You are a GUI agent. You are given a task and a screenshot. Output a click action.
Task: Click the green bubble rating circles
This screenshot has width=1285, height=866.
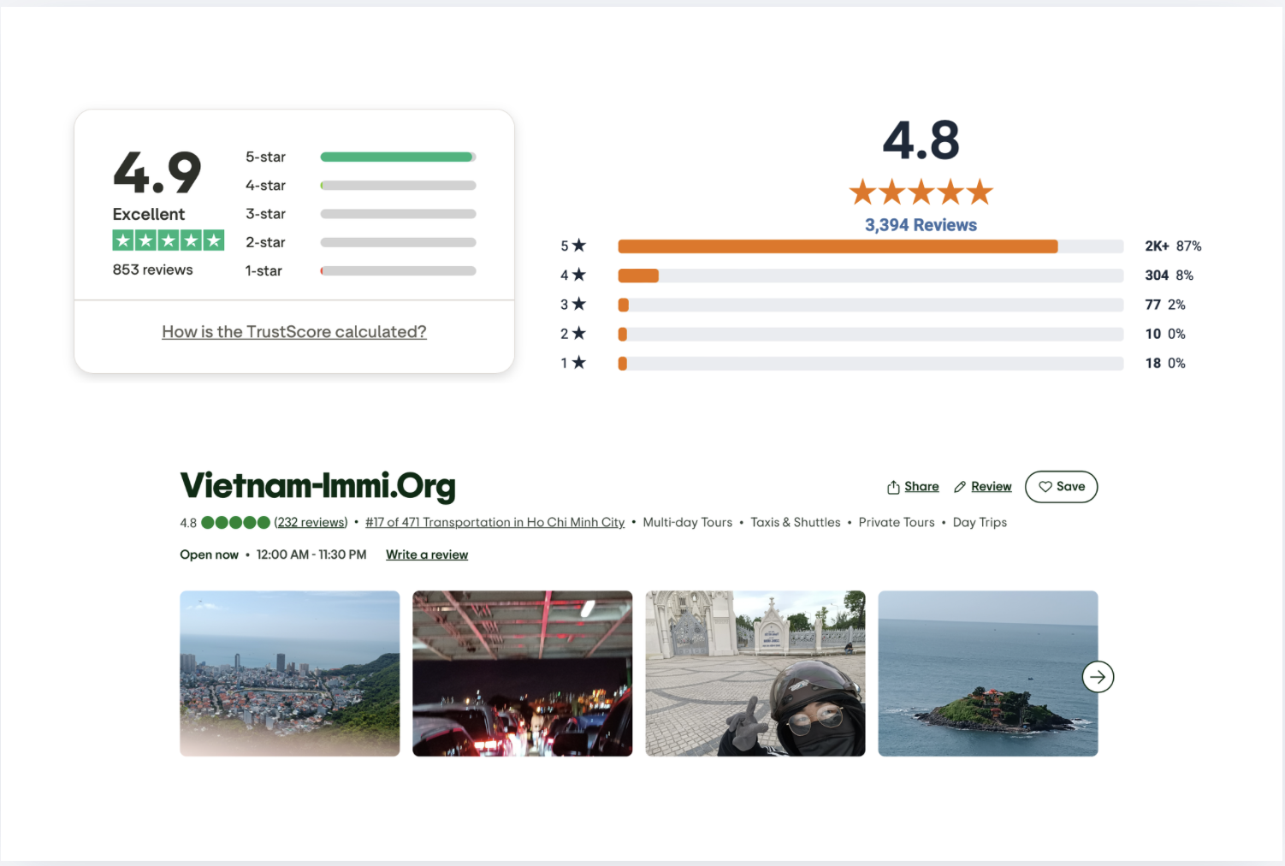(235, 522)
